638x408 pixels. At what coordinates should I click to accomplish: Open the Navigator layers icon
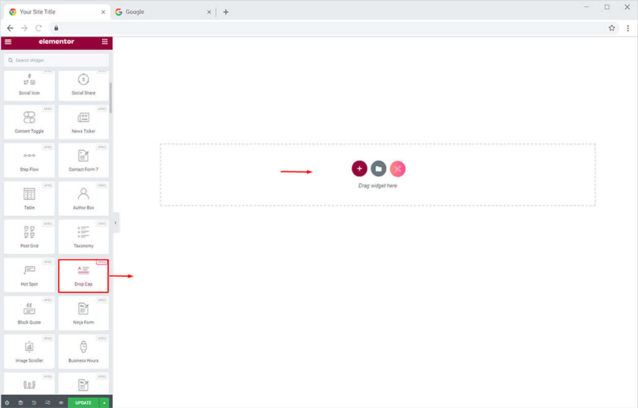tap(21, 402)
